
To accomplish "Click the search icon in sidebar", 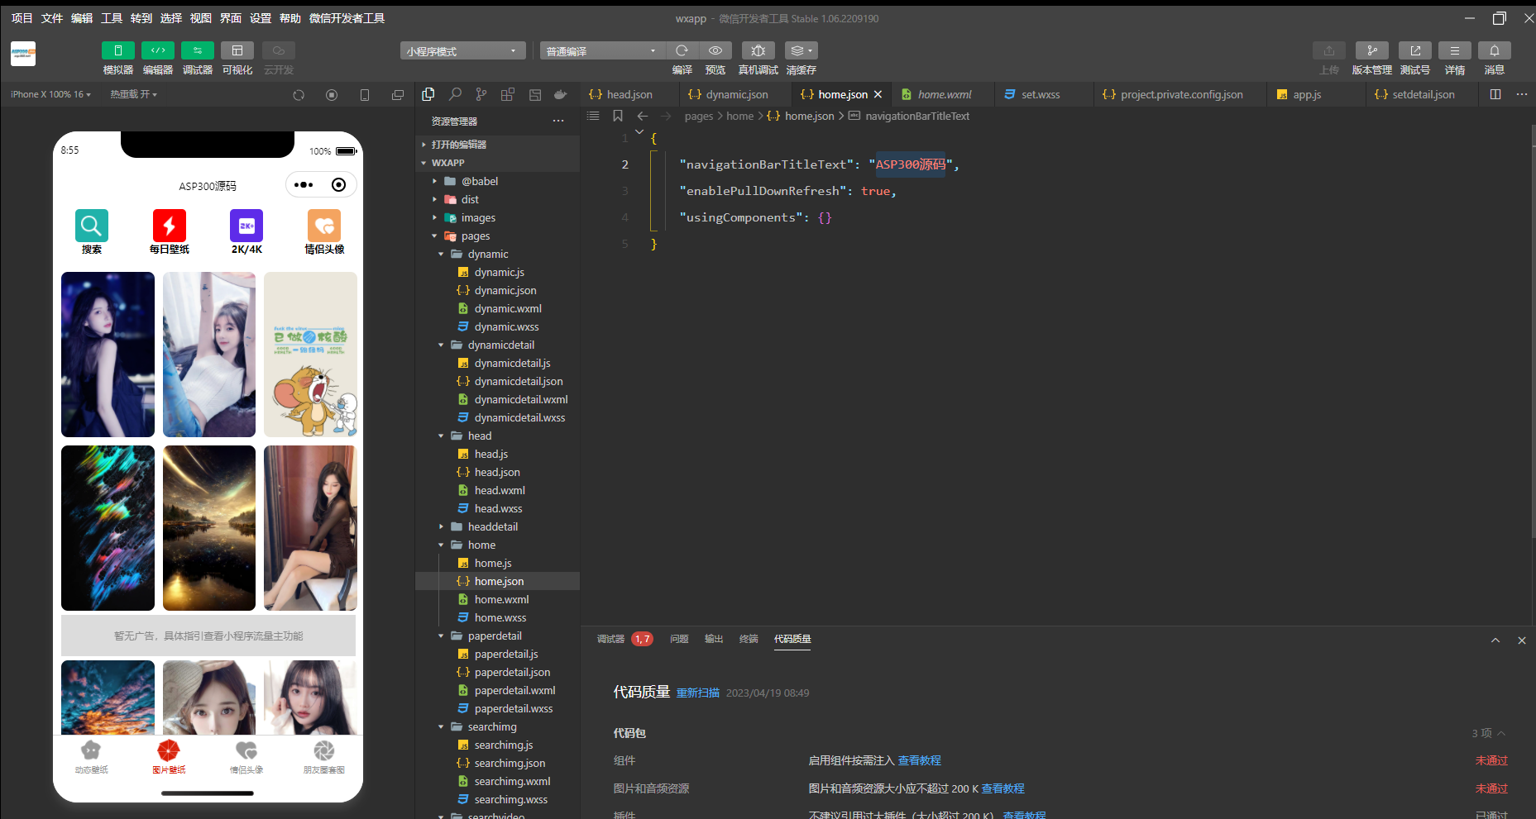I will [x=455, y=95].
